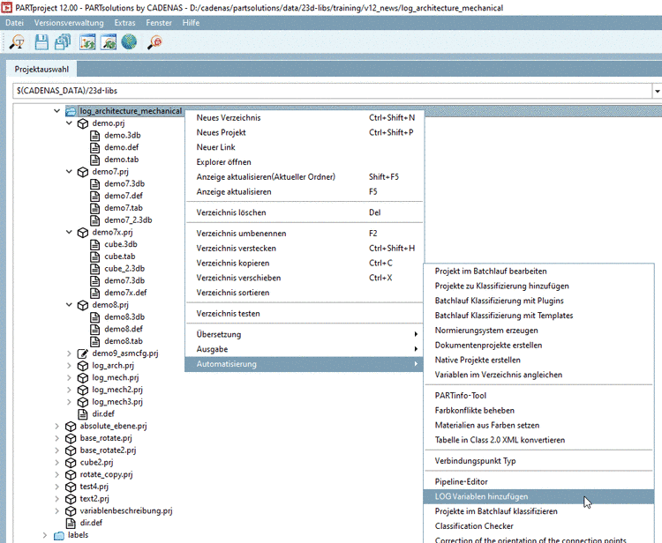Expand the base_rotate.prj node
This screenshot has width=662, height=543.
pos(57,438)
